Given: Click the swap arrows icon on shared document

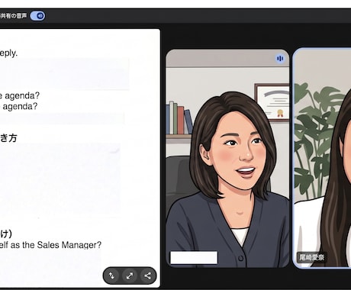Looking at the screenshot, I should coord(111,275).
